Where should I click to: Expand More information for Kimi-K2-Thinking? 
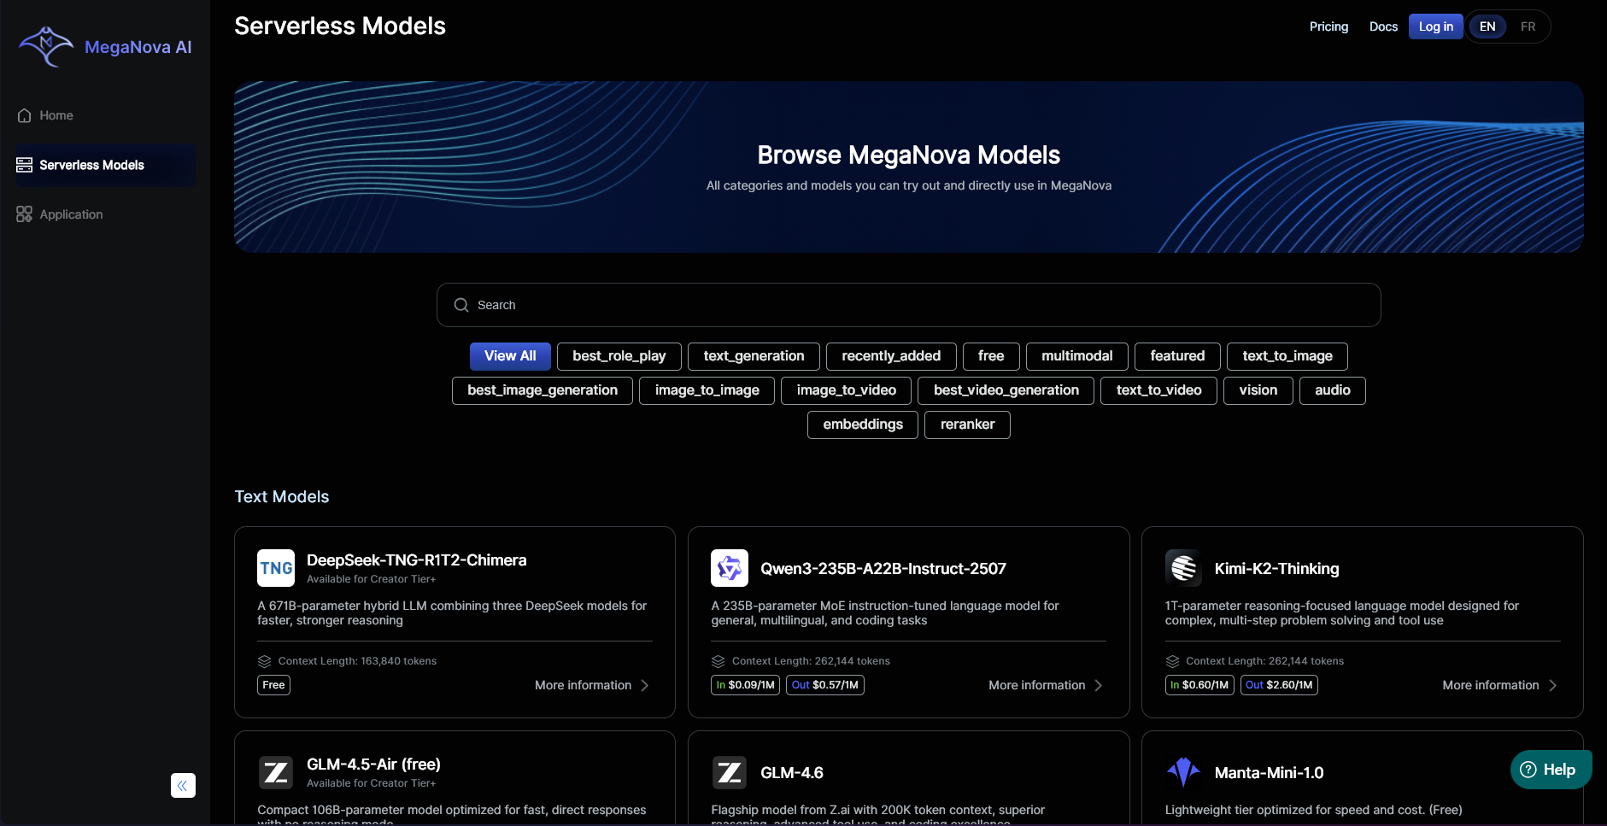coord(1498,685)
